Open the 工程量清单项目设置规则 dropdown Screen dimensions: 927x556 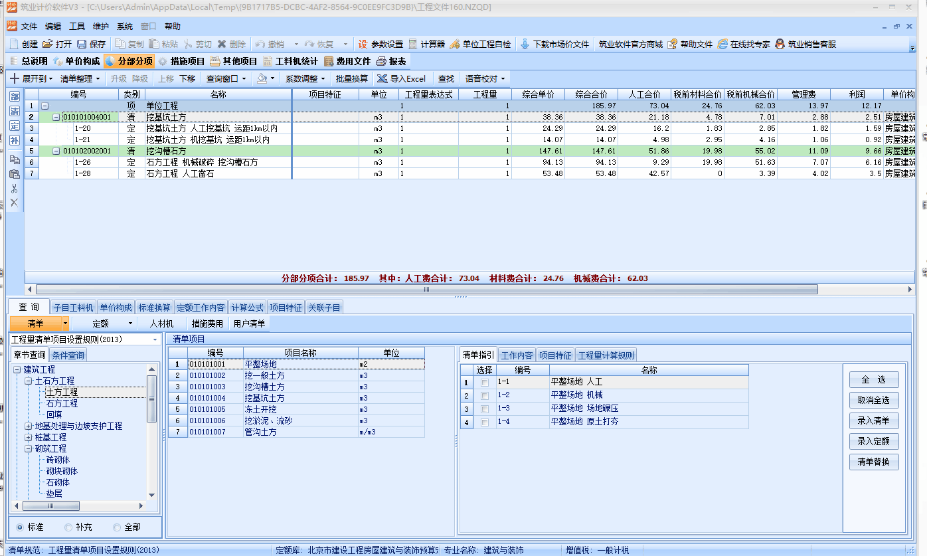(x=155, y=339)
